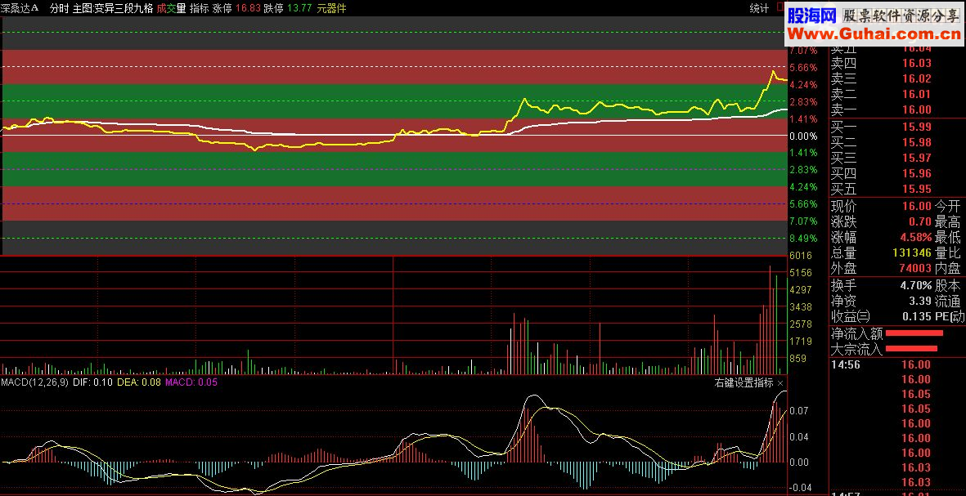
Task: Click the -0.04 MACD axis label
Action: (x=800, y=488)
